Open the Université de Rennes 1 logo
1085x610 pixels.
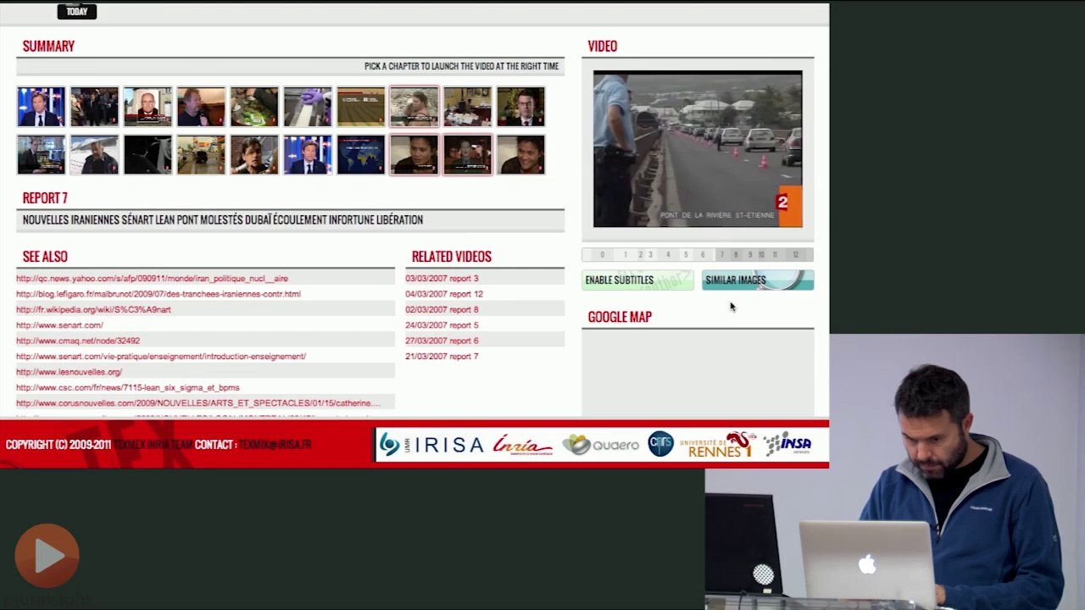point(718,445)
